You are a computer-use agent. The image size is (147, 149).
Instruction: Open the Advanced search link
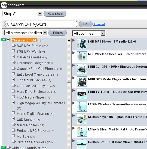[99, 24]
